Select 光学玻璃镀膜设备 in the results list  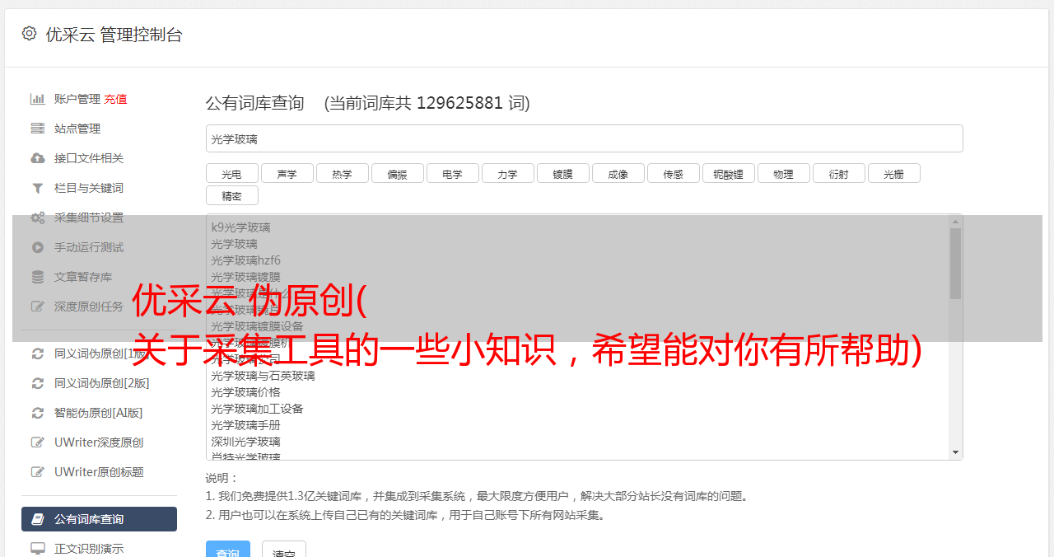pyautogui.click(x=257, y=326)
